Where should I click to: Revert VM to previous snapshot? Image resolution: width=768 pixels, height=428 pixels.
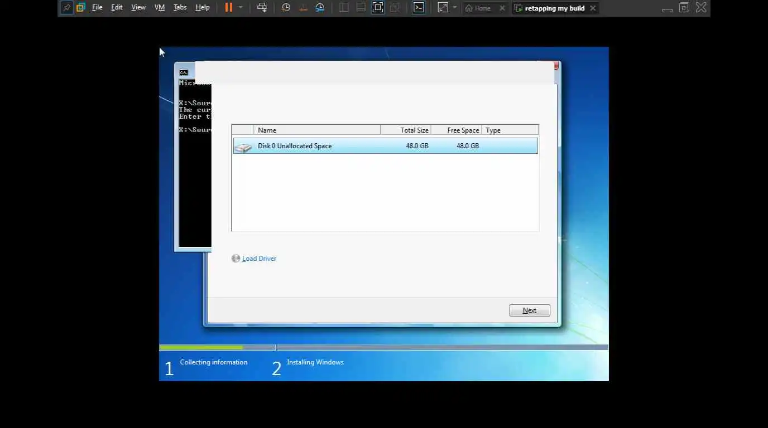303,8
